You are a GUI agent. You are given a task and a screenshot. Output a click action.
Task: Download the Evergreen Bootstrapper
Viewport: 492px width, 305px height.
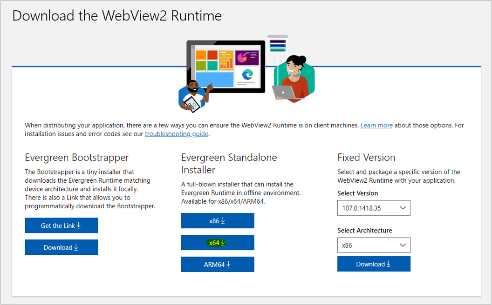coord(61,247)
